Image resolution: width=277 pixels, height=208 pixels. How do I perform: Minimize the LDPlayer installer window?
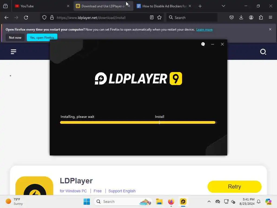(x=213, y=44)
